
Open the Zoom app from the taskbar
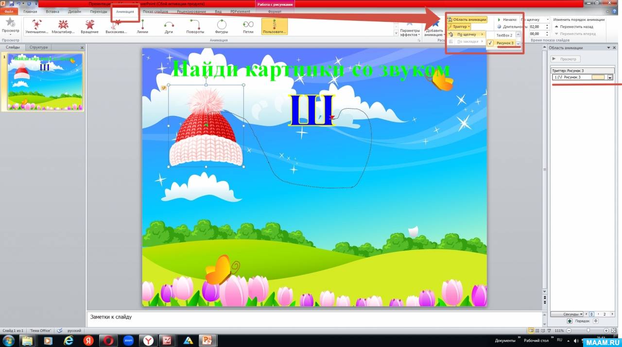(x=128, y=340)
